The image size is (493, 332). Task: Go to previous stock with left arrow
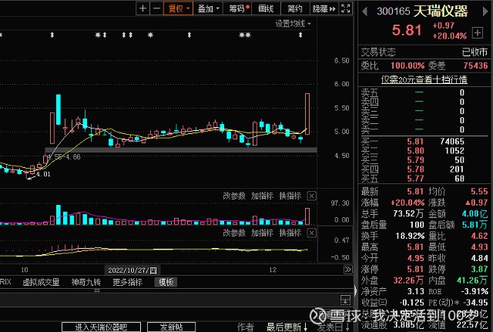364,12
